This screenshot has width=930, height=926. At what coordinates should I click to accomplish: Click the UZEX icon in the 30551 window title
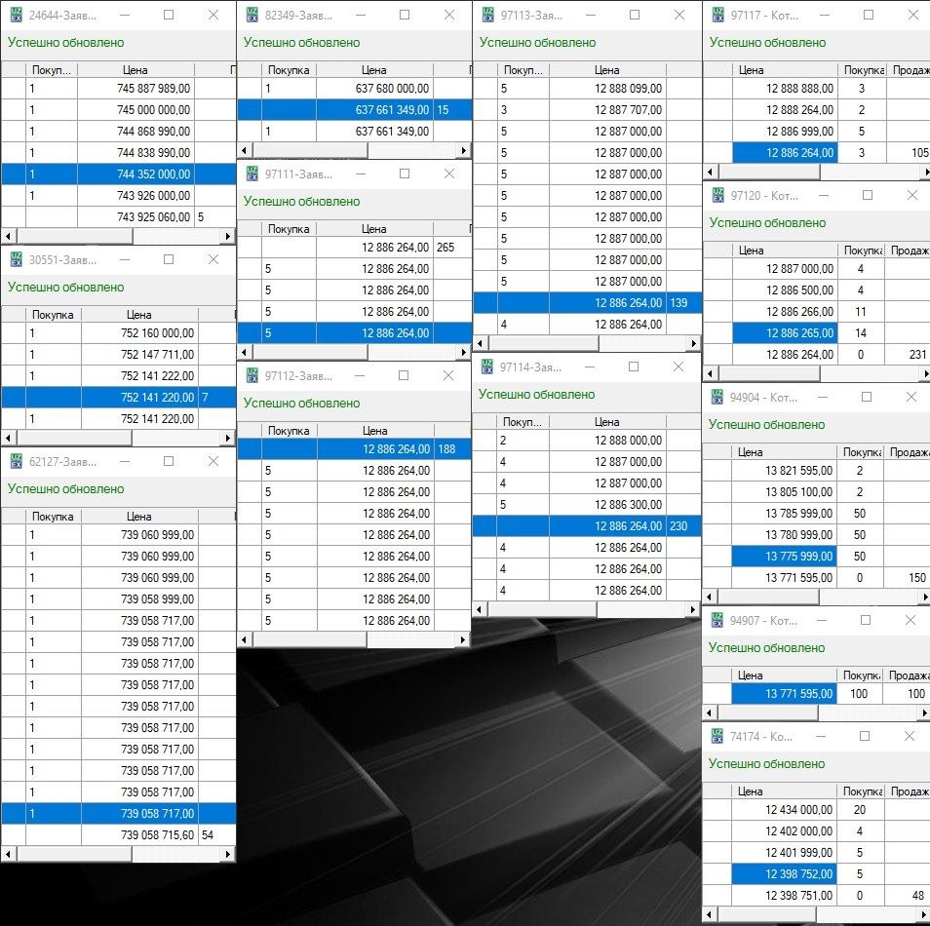click(16, 259)
